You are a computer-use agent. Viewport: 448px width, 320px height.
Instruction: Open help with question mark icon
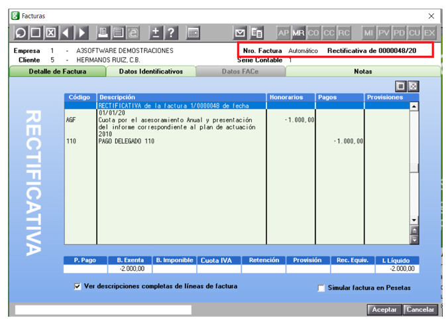point(171,33)
